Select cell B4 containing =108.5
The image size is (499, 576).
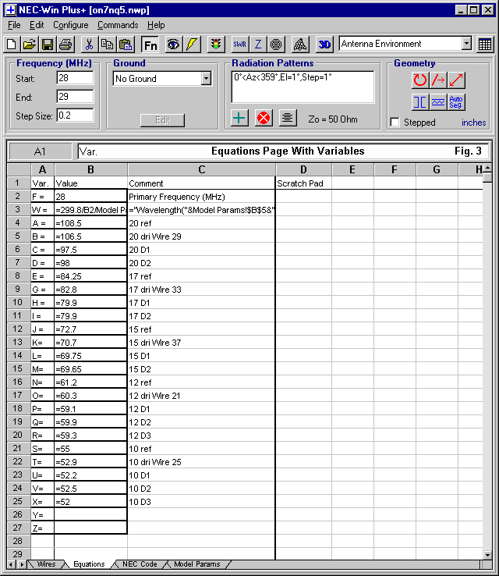[x=90, y=222]
